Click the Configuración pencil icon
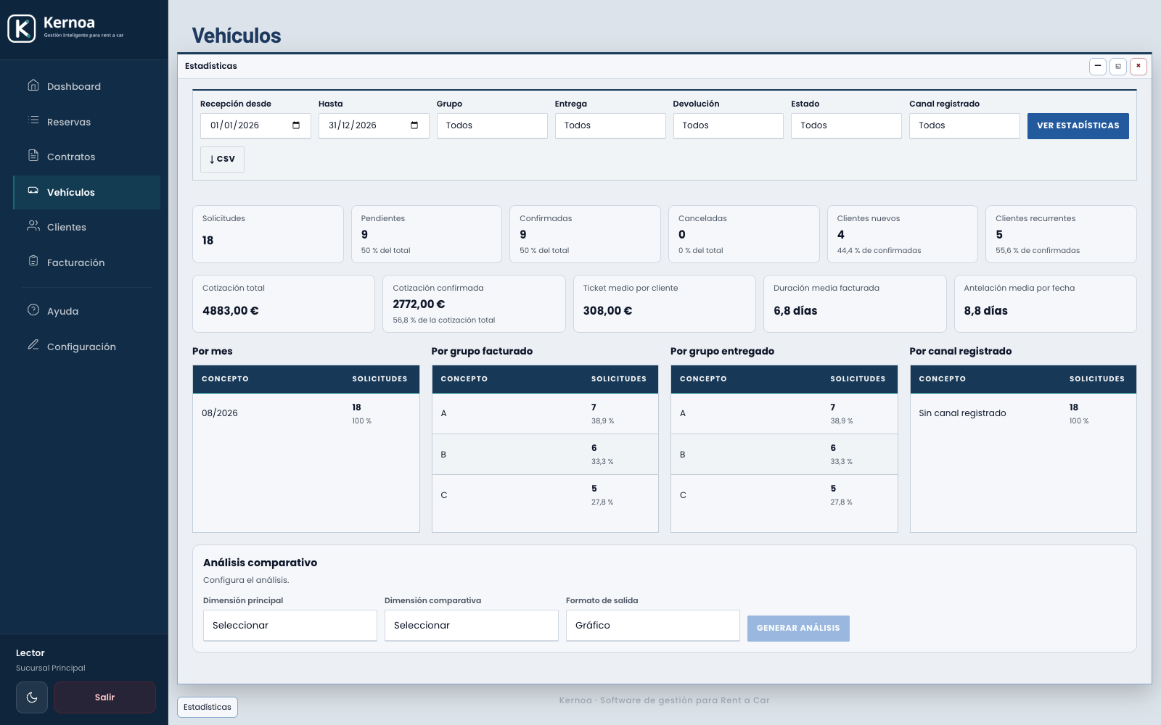Image resolution: width=1161 pixels, height=725 pixels. (x=33, y=345)
